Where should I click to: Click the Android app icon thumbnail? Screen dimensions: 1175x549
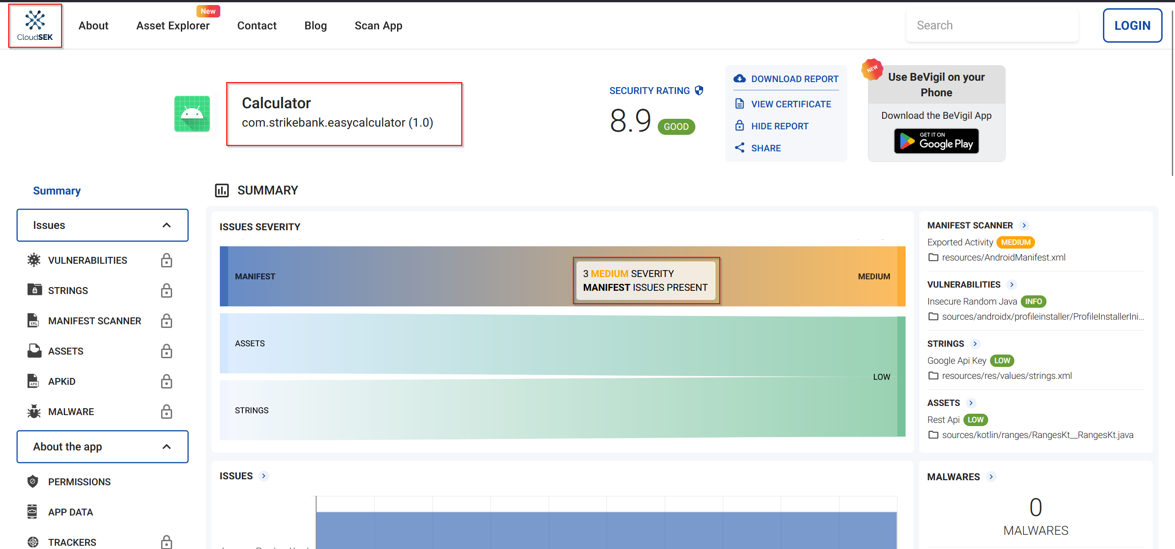pos(192,114)
